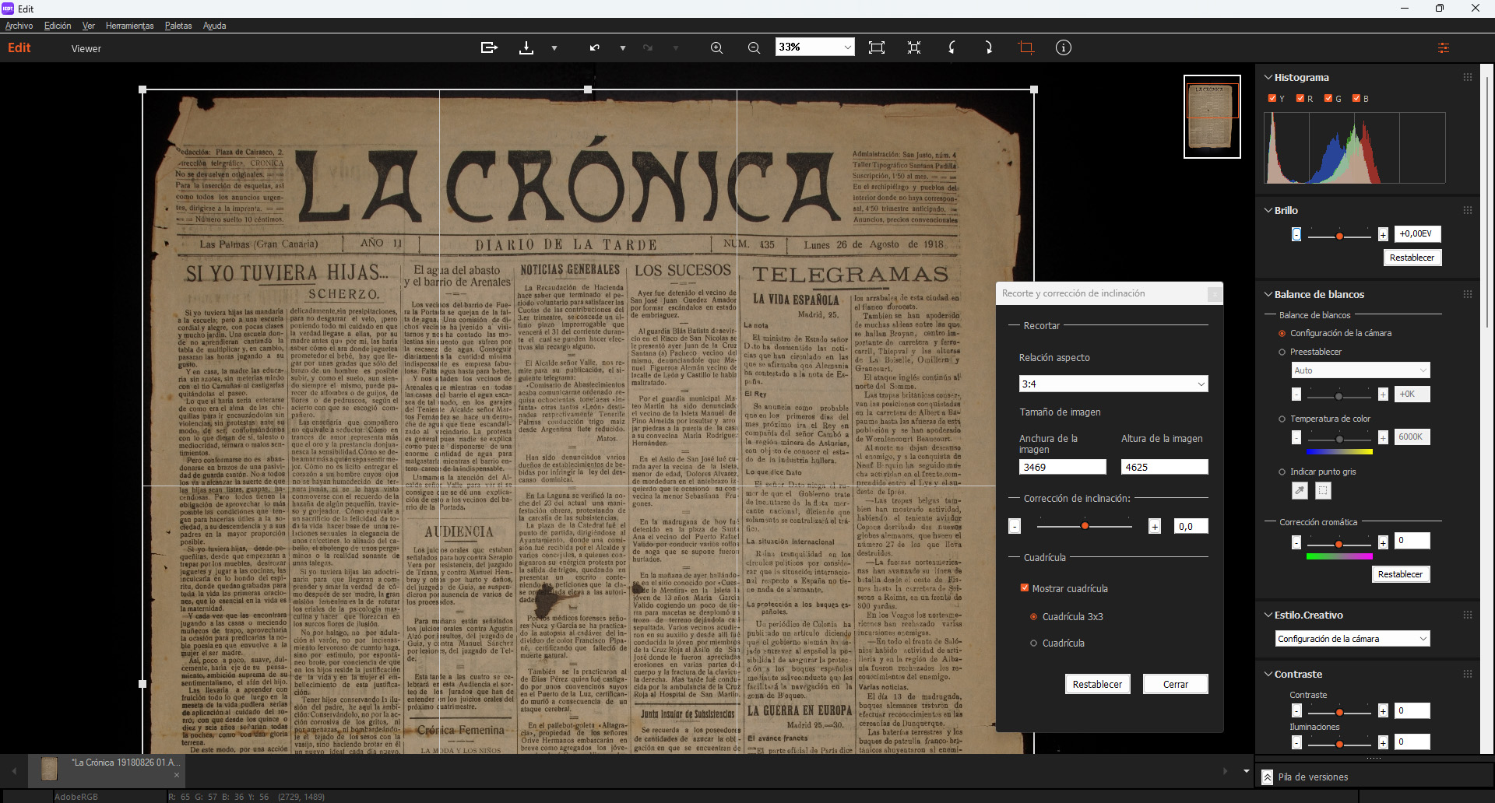This screenshot has height=803, width=1495.
Task: Rotate image counterclockwise
Action: point(952,47)
